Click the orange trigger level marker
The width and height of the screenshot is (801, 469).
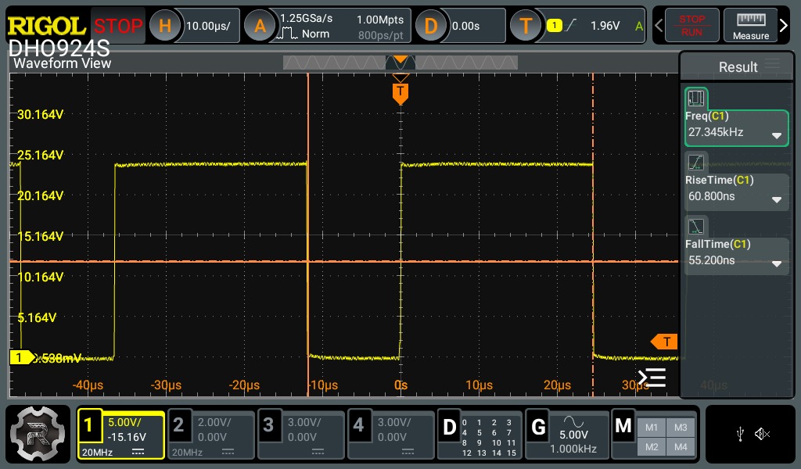(664, 342)
